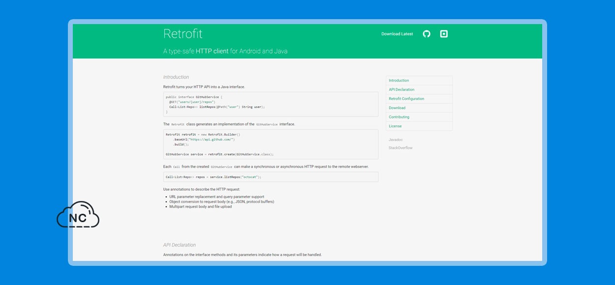Open the GitHub icon in the header
This screenshot has height=285, width=615.
[x=427, y=34]
